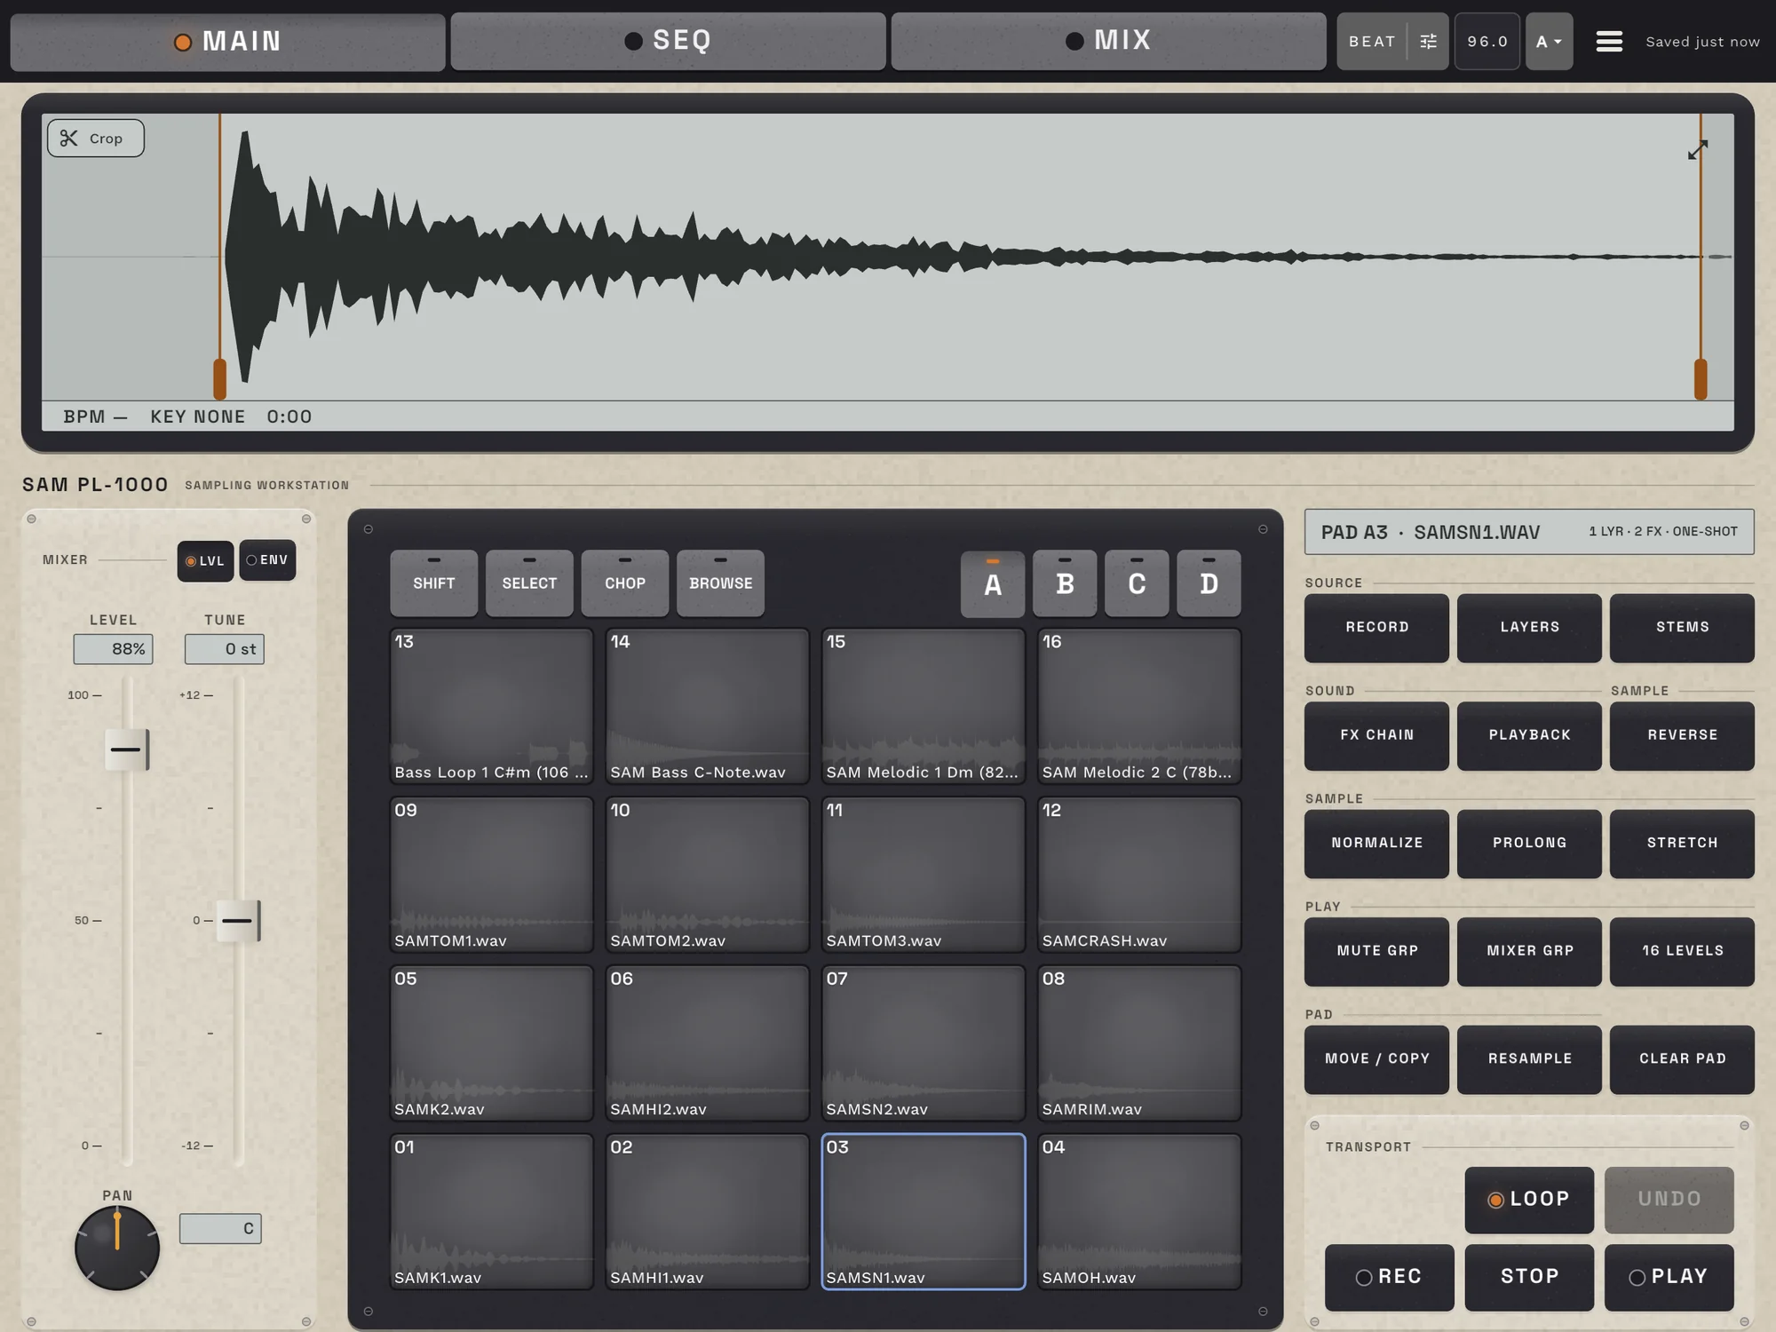The height and width of the screenshot is (1332, 1776).
Task: Open the A pattern dropdown
Action: pos(1549,42)
